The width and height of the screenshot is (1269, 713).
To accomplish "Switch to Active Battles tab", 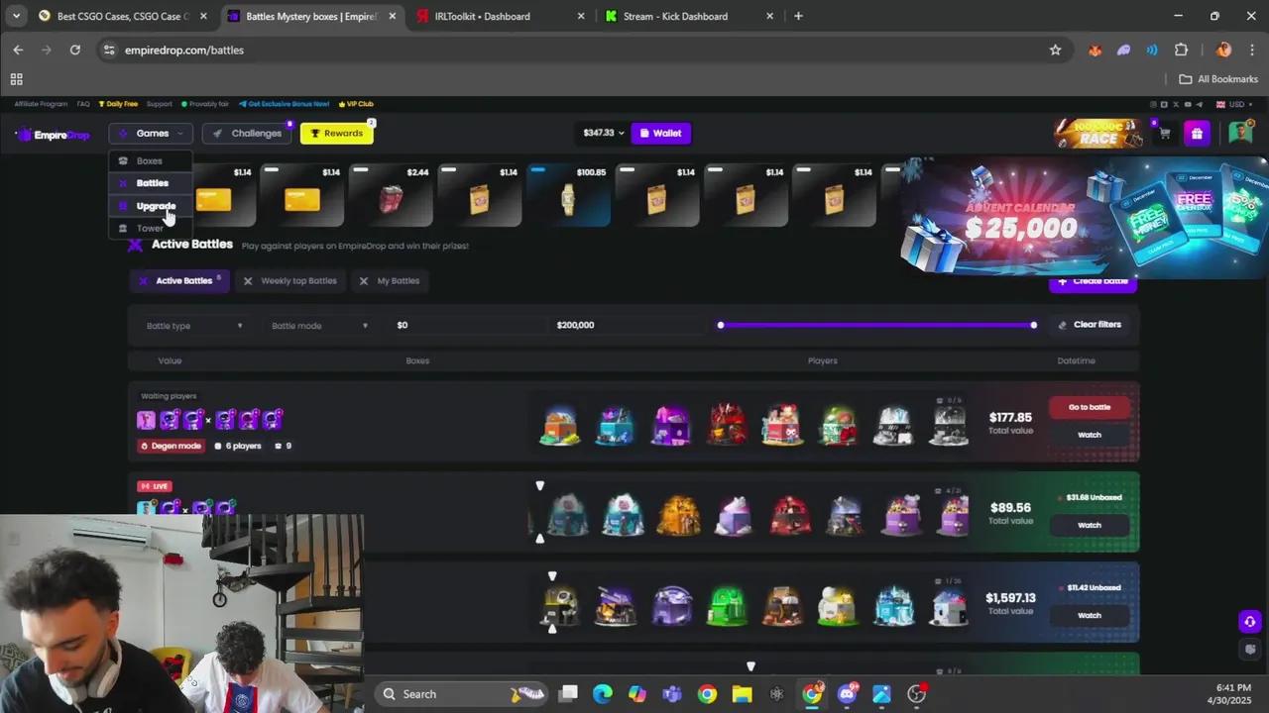I will [x=179, y=281].
